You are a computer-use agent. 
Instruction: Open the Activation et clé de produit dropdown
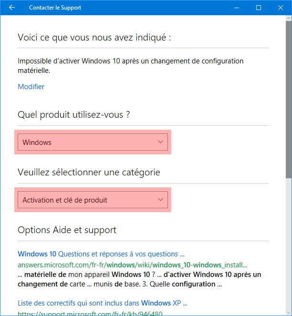click(93, 200)
